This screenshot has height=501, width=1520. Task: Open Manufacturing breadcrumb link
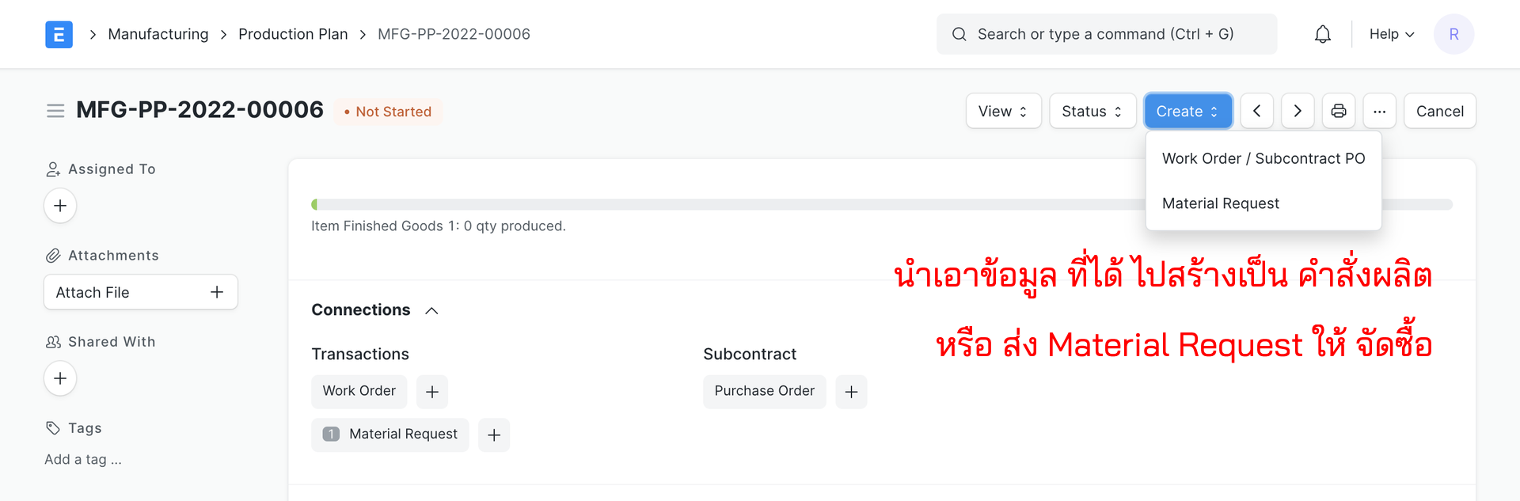click(158, 34)
